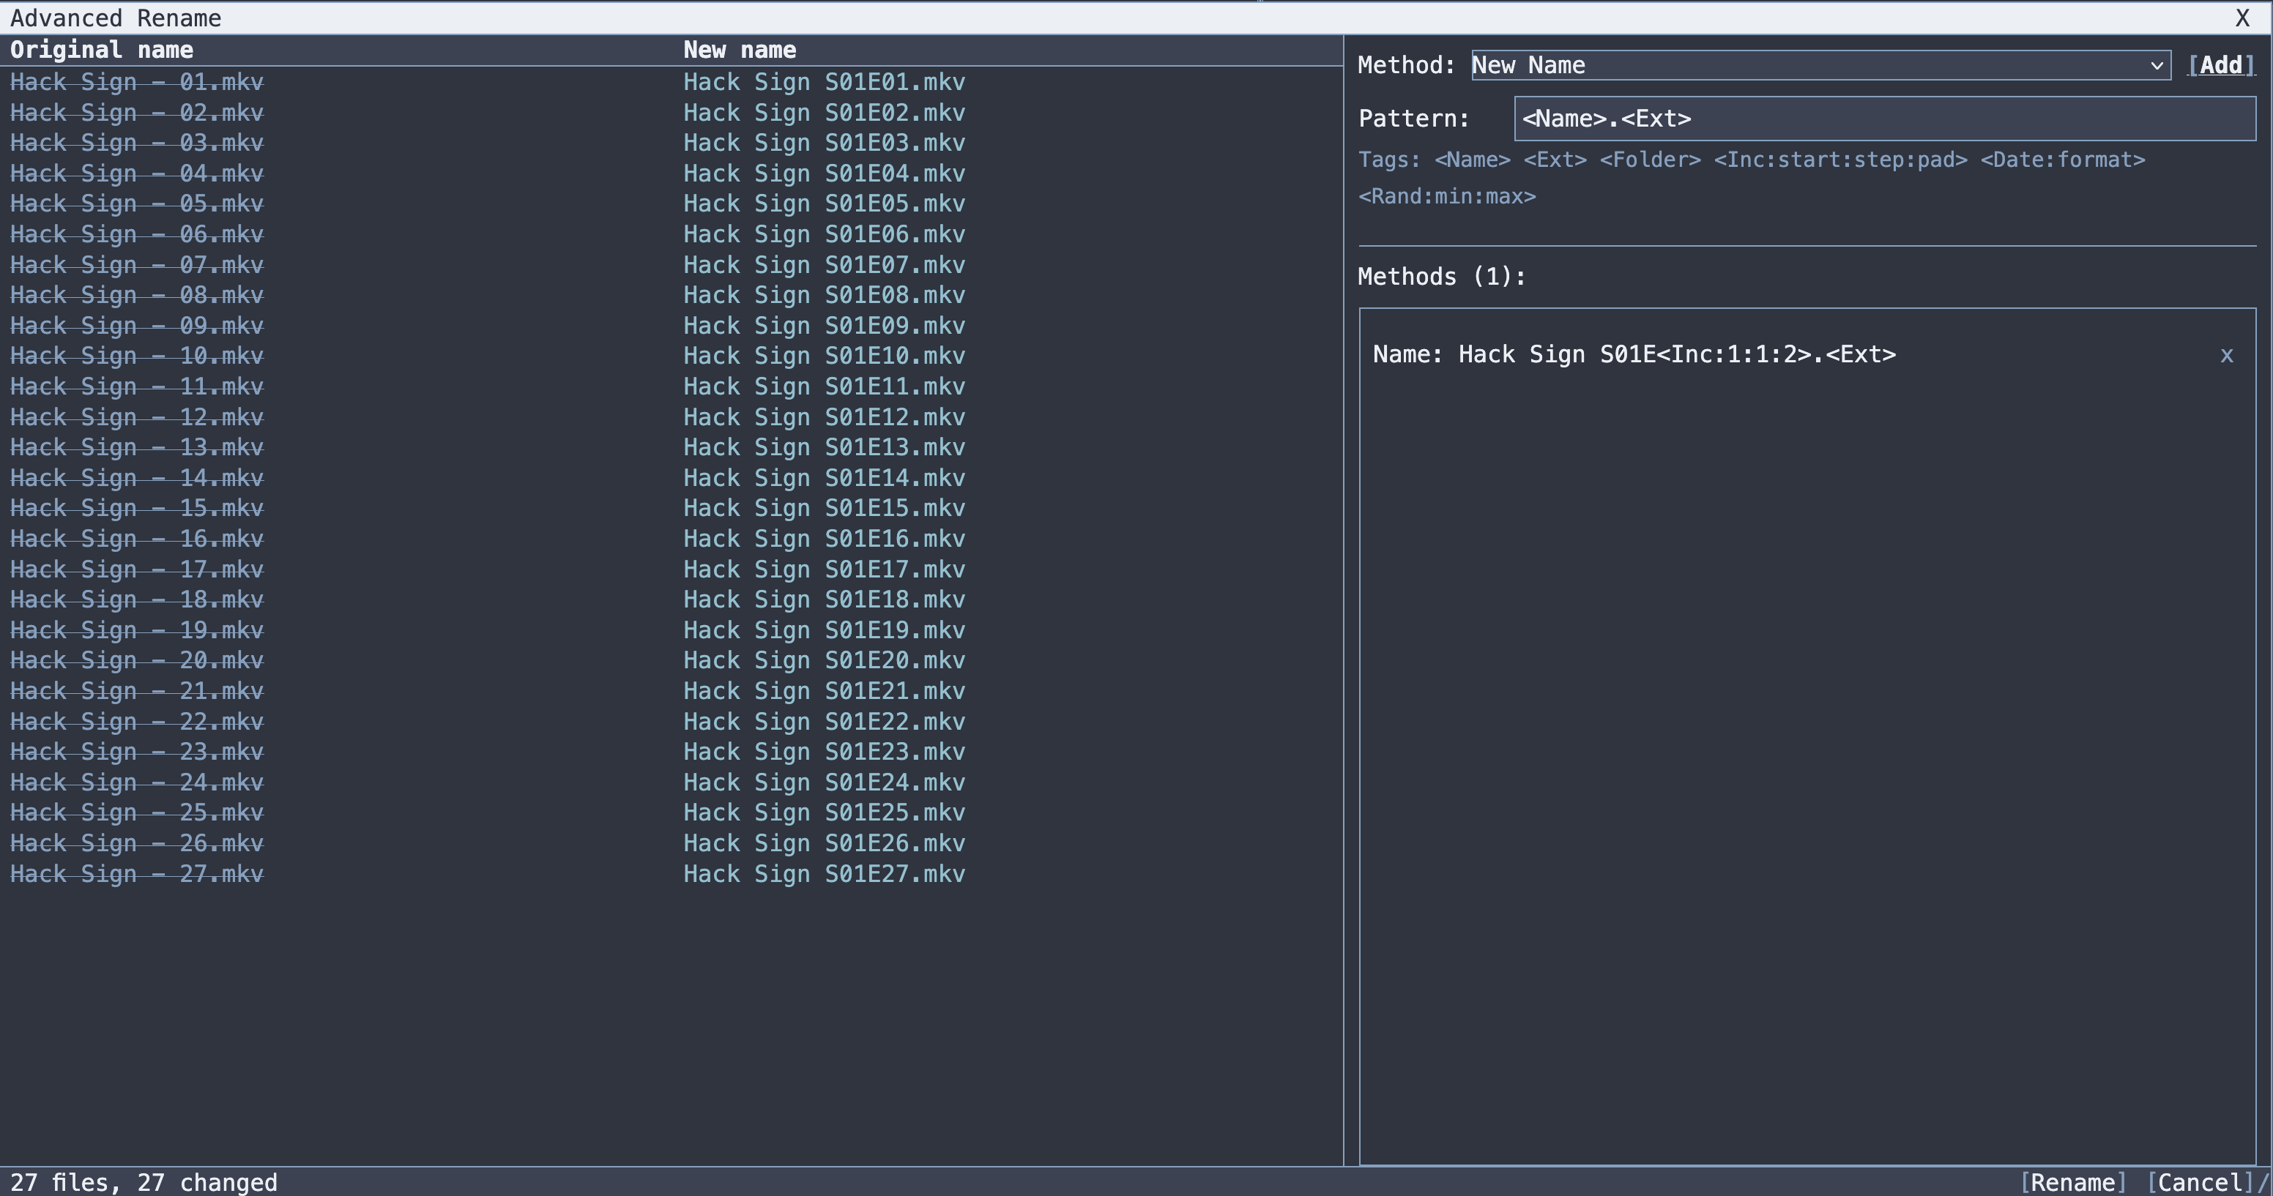Click new name Hack Sign S01E03.mkv
2273x1196 pixels.
[824, 143]
